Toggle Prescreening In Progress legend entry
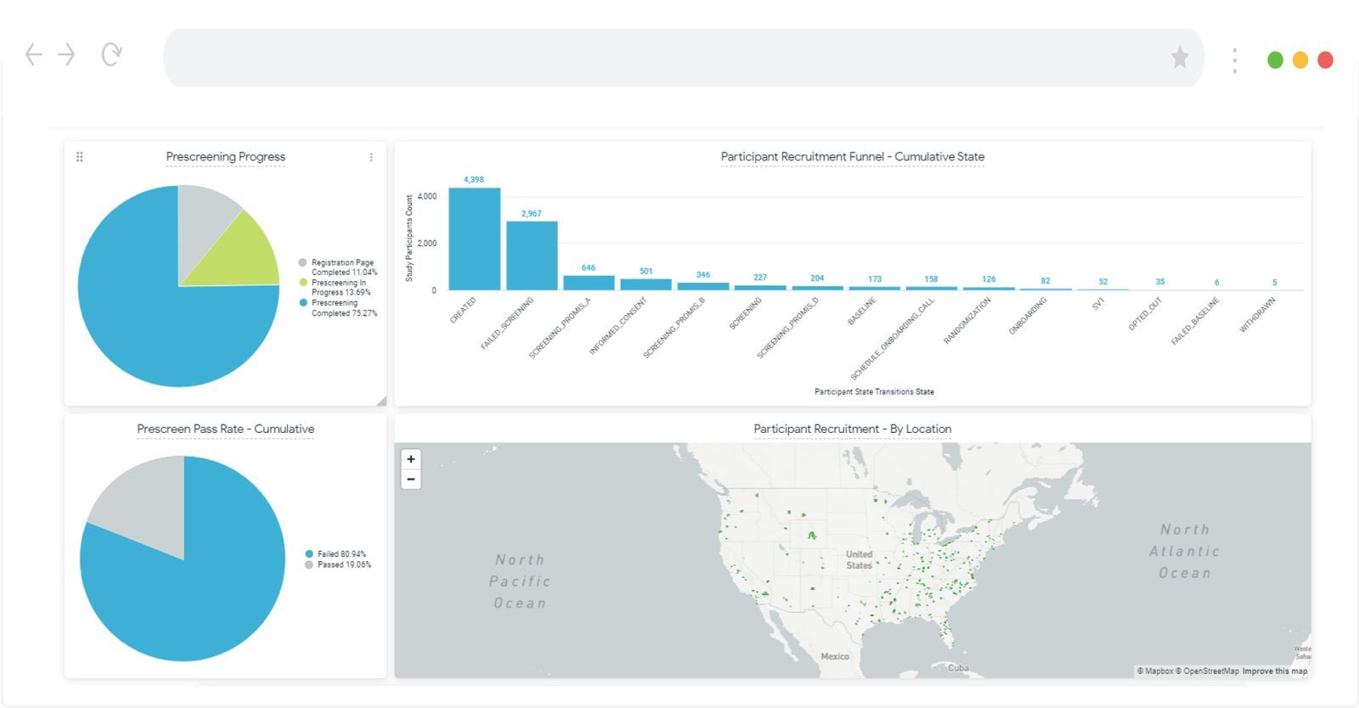 [340, 288]
